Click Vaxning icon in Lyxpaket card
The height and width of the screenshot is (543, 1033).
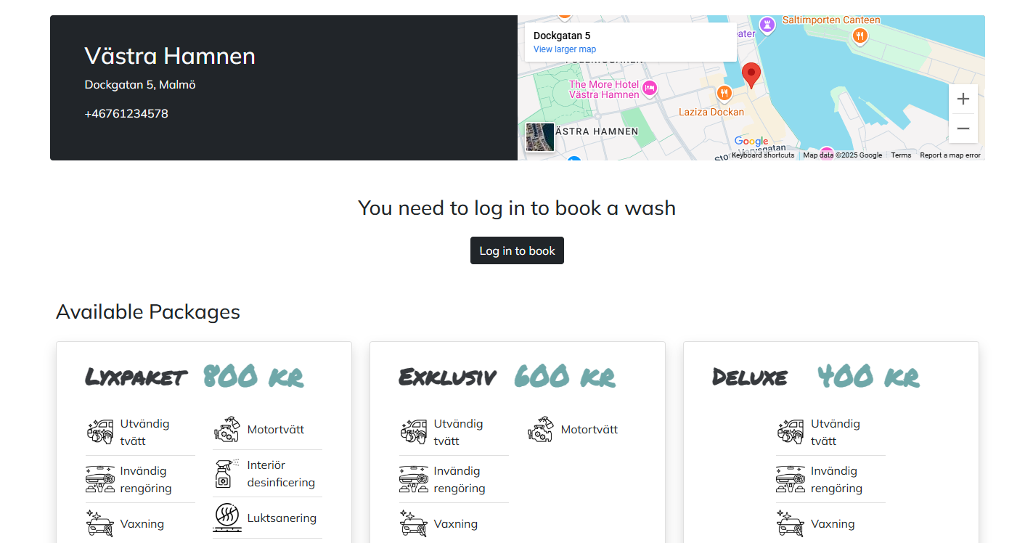pos(99,523)
